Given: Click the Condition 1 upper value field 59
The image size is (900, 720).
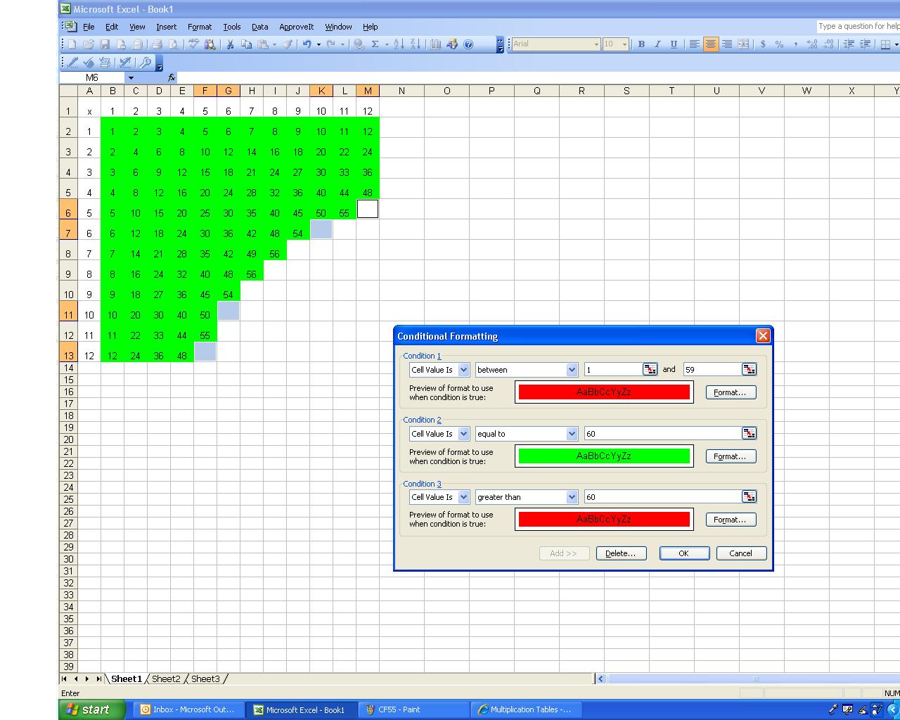Looking at the screenshot, I should [712, 370].
